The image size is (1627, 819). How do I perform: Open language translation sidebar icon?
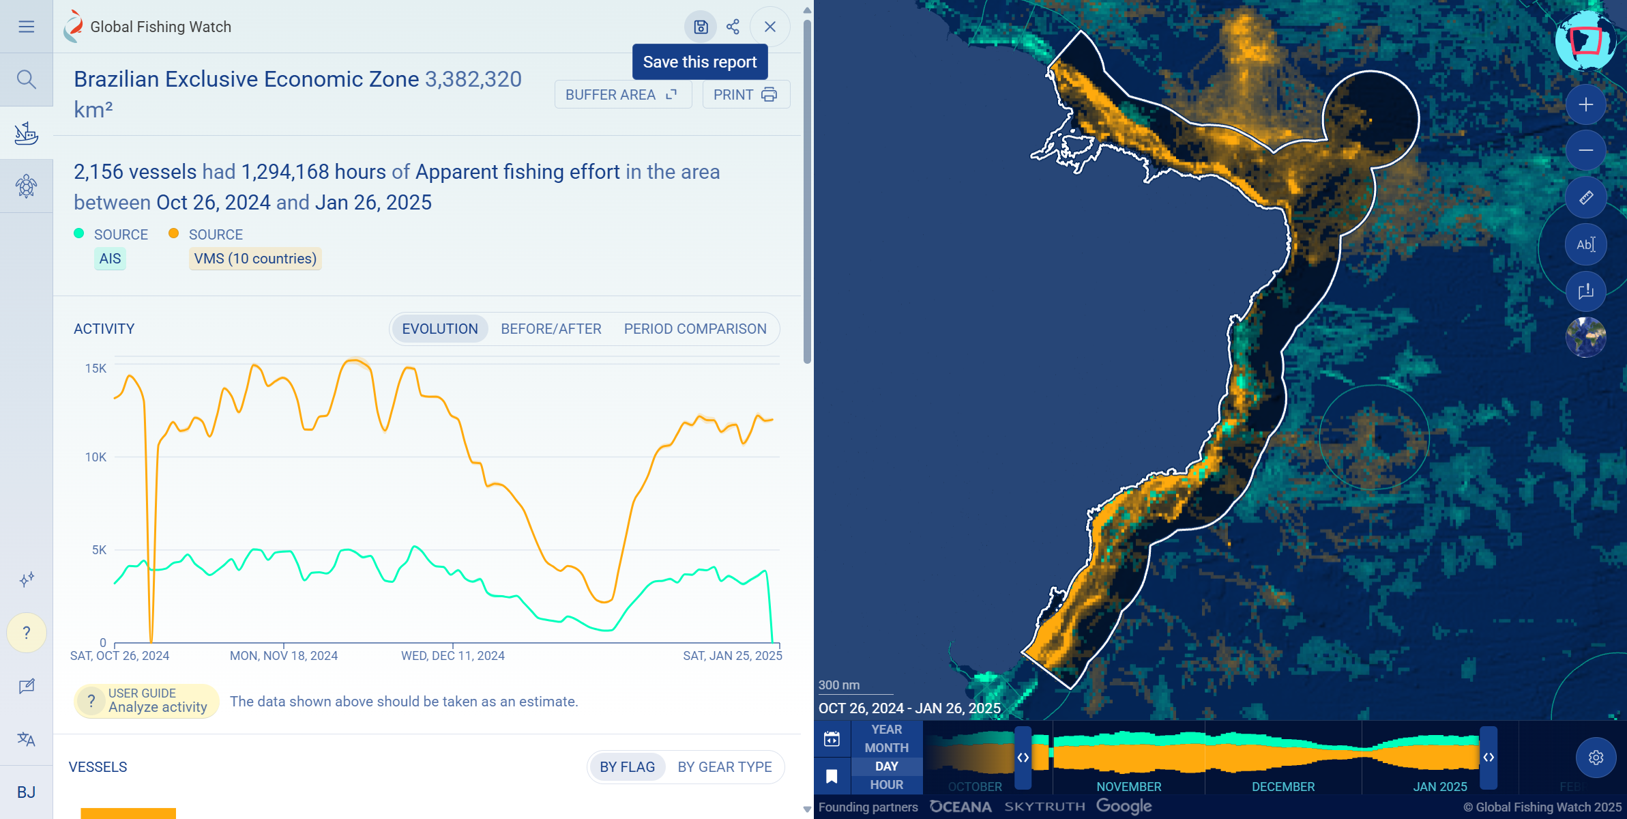pyautogui.click(x=26, y=739)
